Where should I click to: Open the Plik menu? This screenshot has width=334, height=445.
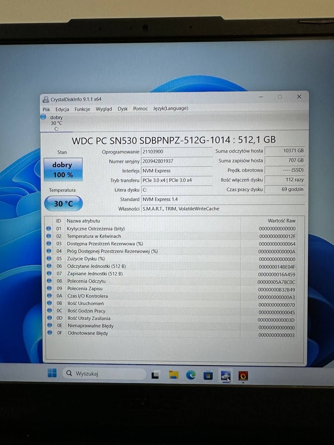pyautogui.click(x=46, y=109)
